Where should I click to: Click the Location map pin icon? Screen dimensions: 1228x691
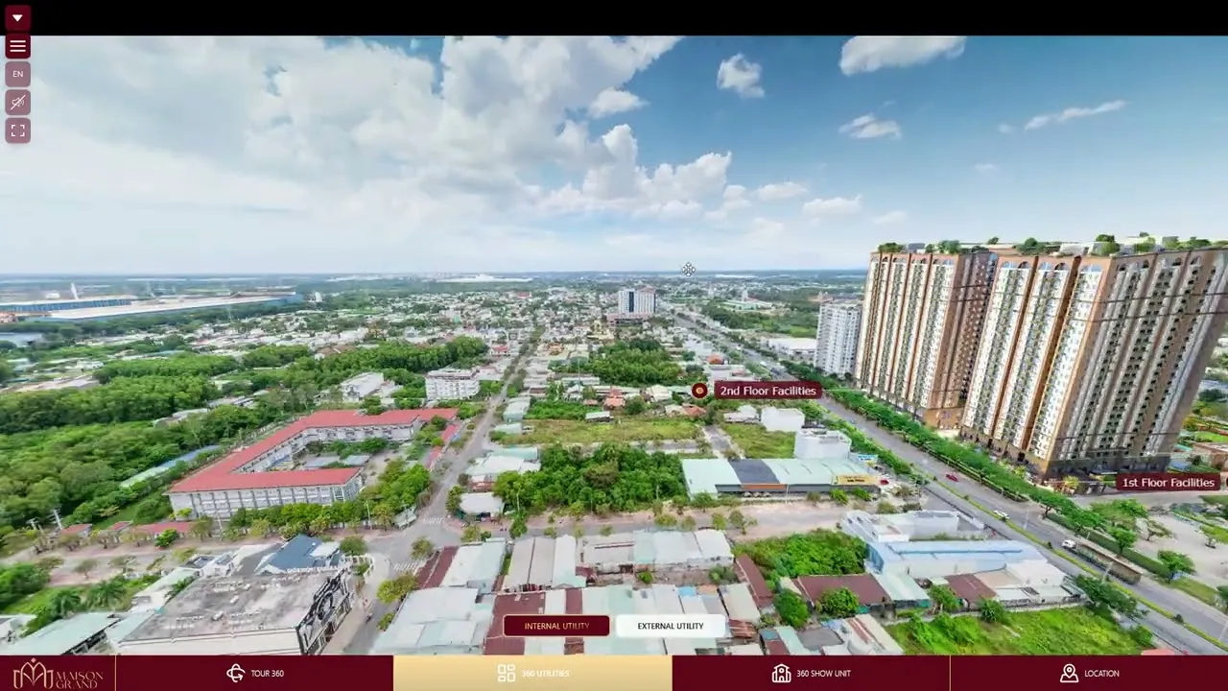[1069, 674]
